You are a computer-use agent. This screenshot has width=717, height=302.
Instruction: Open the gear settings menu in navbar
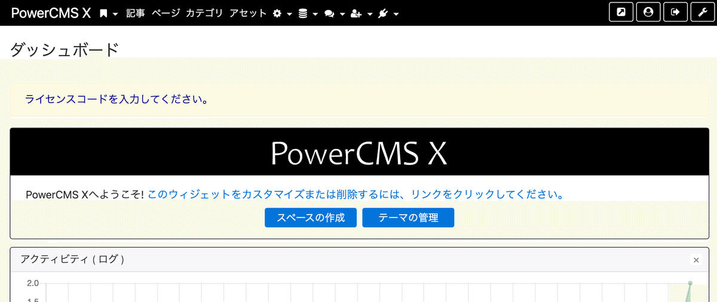point(282,13)
